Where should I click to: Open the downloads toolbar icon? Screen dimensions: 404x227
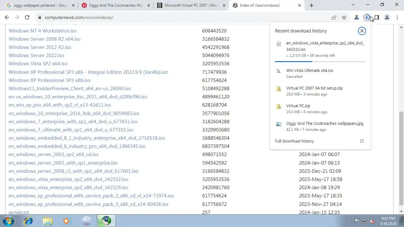pyautogui.click(x=366, y=18)
